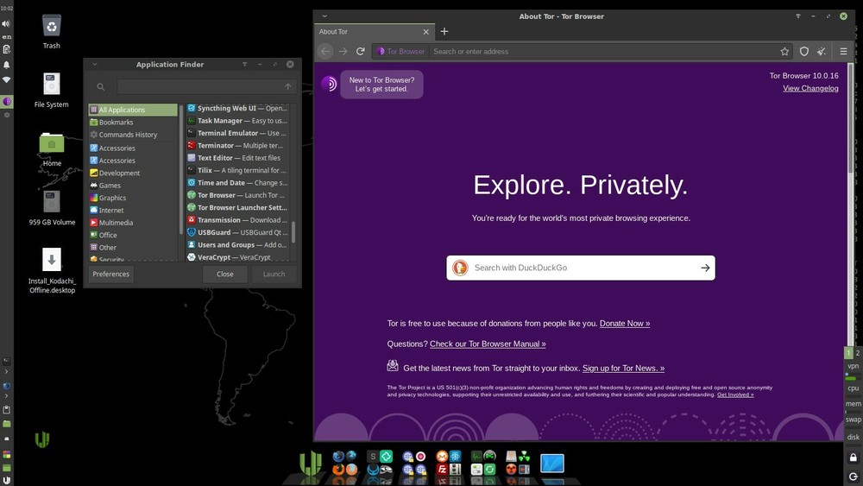Click 'New to Tor Browser? Let's get started' bubble

381,85
